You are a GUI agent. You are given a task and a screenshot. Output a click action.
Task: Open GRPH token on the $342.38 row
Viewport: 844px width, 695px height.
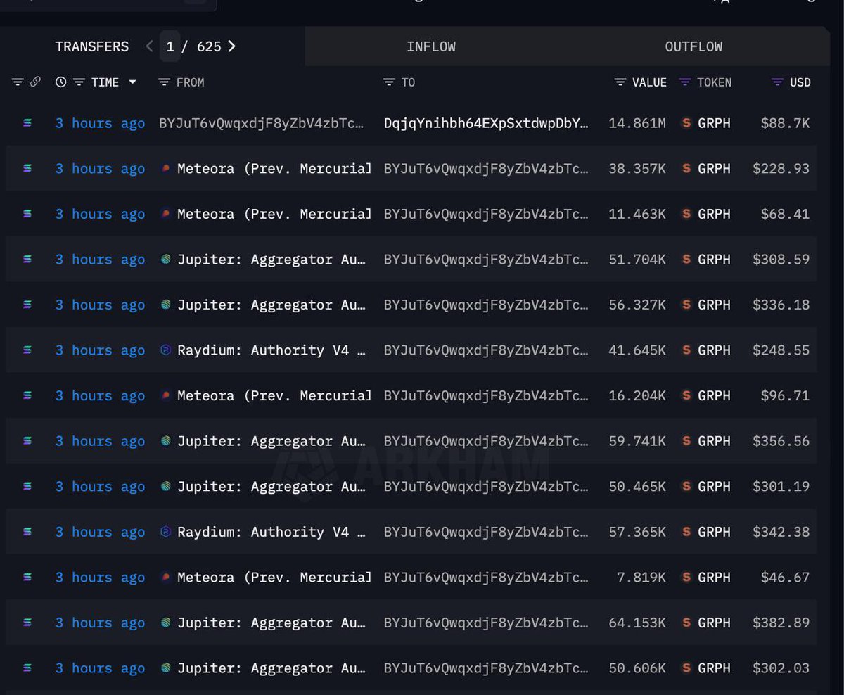pos(714,532)
